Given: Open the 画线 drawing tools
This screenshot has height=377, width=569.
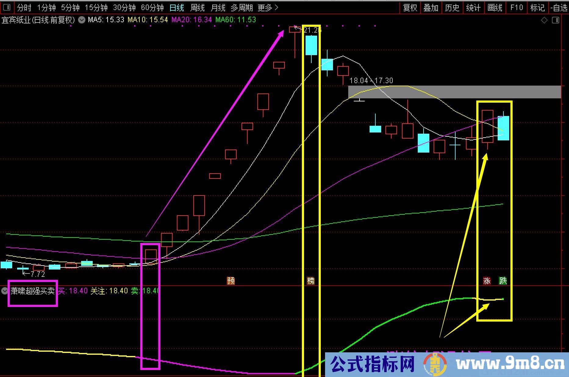Looking at the screenshot, I should point(495,8).
